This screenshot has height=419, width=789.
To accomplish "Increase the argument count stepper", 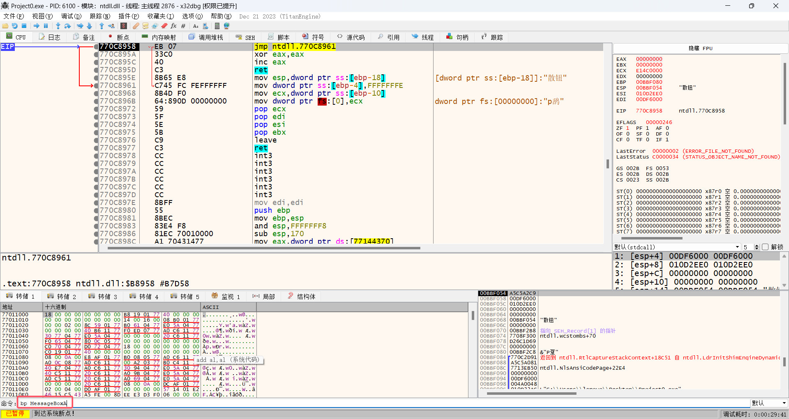I will pos(757,245).
